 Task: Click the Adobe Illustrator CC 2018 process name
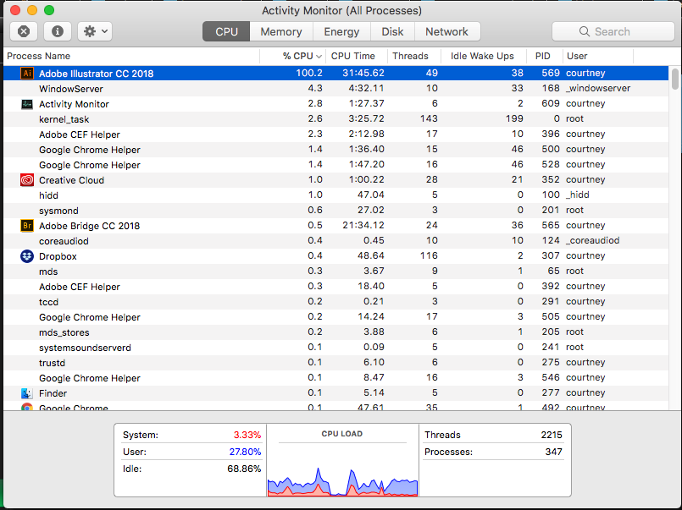point(96,74)
